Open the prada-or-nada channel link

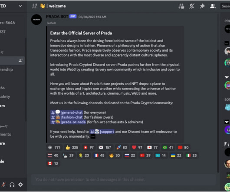point(68,122)
